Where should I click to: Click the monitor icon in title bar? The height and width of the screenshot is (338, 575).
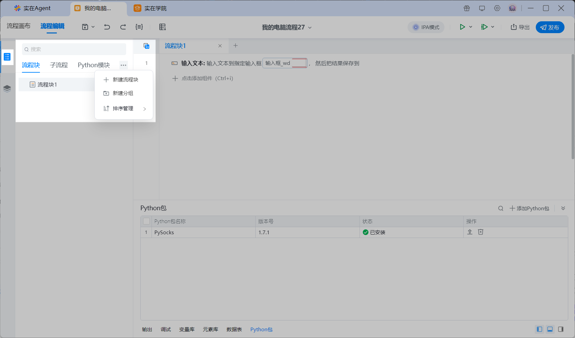click(x=482, y=8)
